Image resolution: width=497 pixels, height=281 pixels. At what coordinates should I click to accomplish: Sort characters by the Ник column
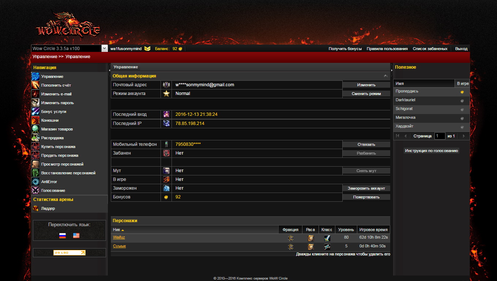[118, 230]
